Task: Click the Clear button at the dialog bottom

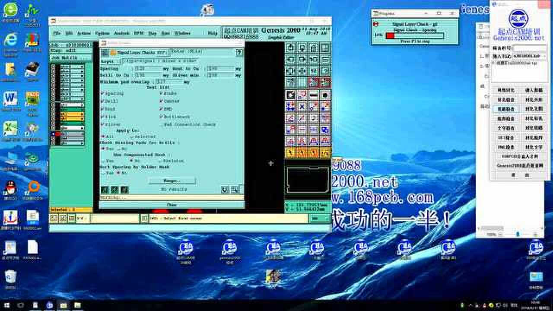Action: tap(172, 205)
